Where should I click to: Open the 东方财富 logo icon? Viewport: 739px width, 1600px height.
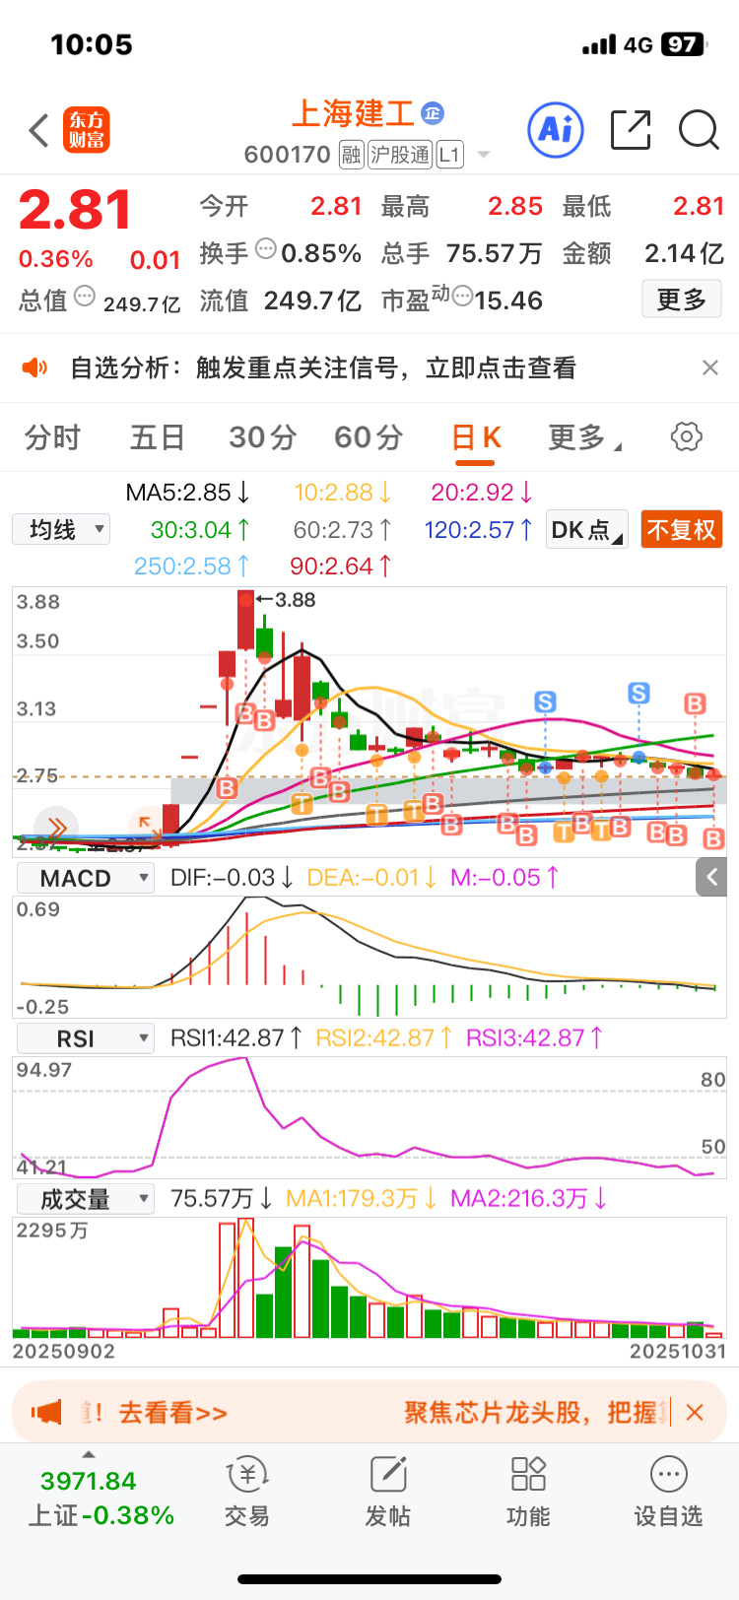click(87, 130)
